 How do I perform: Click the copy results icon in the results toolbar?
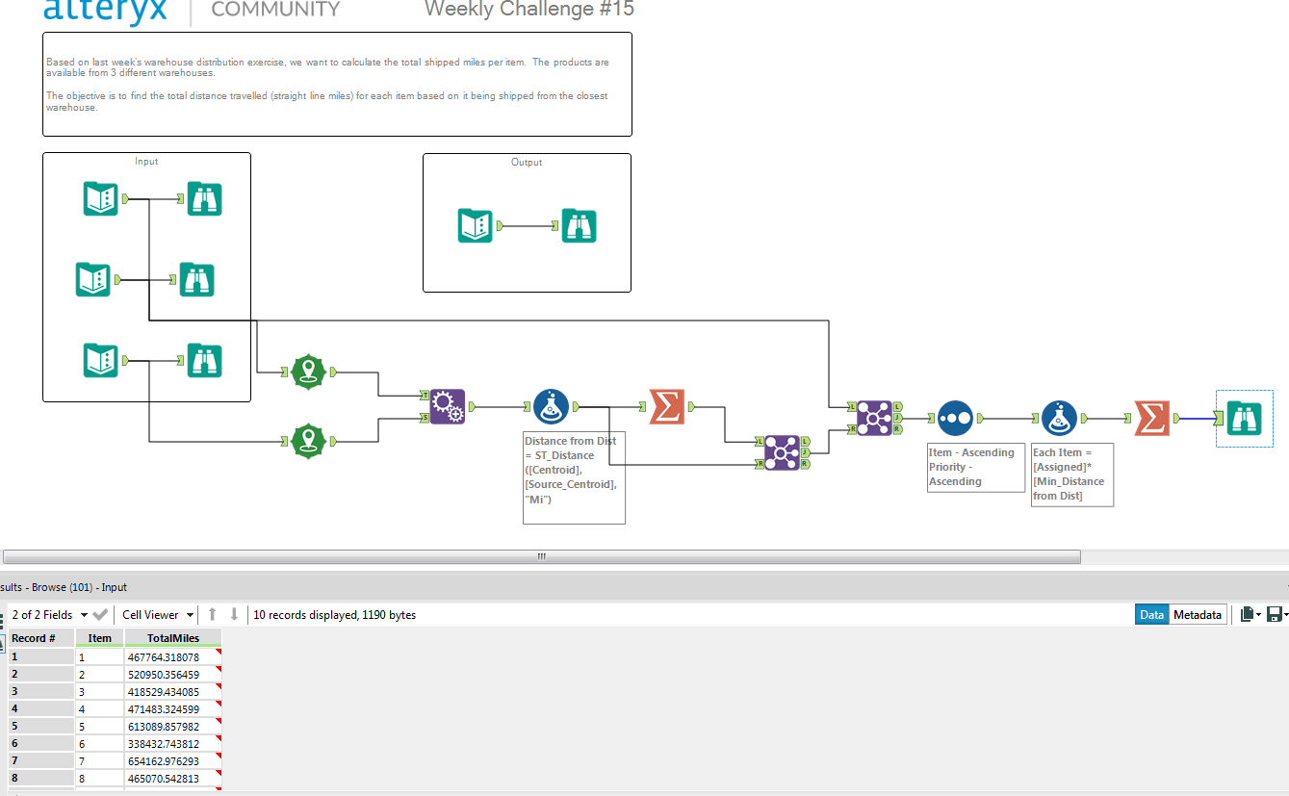[x=1249, y=614]
